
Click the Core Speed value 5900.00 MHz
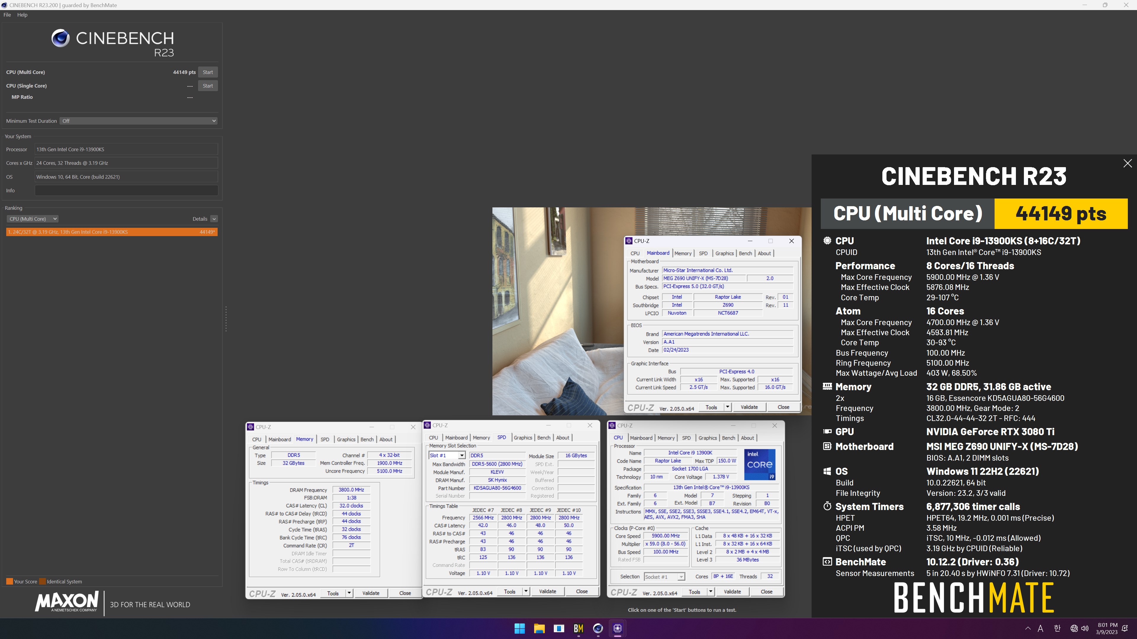click(x=666, y=536)
